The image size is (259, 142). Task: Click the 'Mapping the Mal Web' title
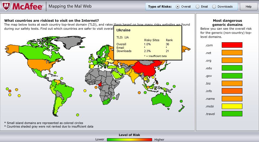(70, 6)
